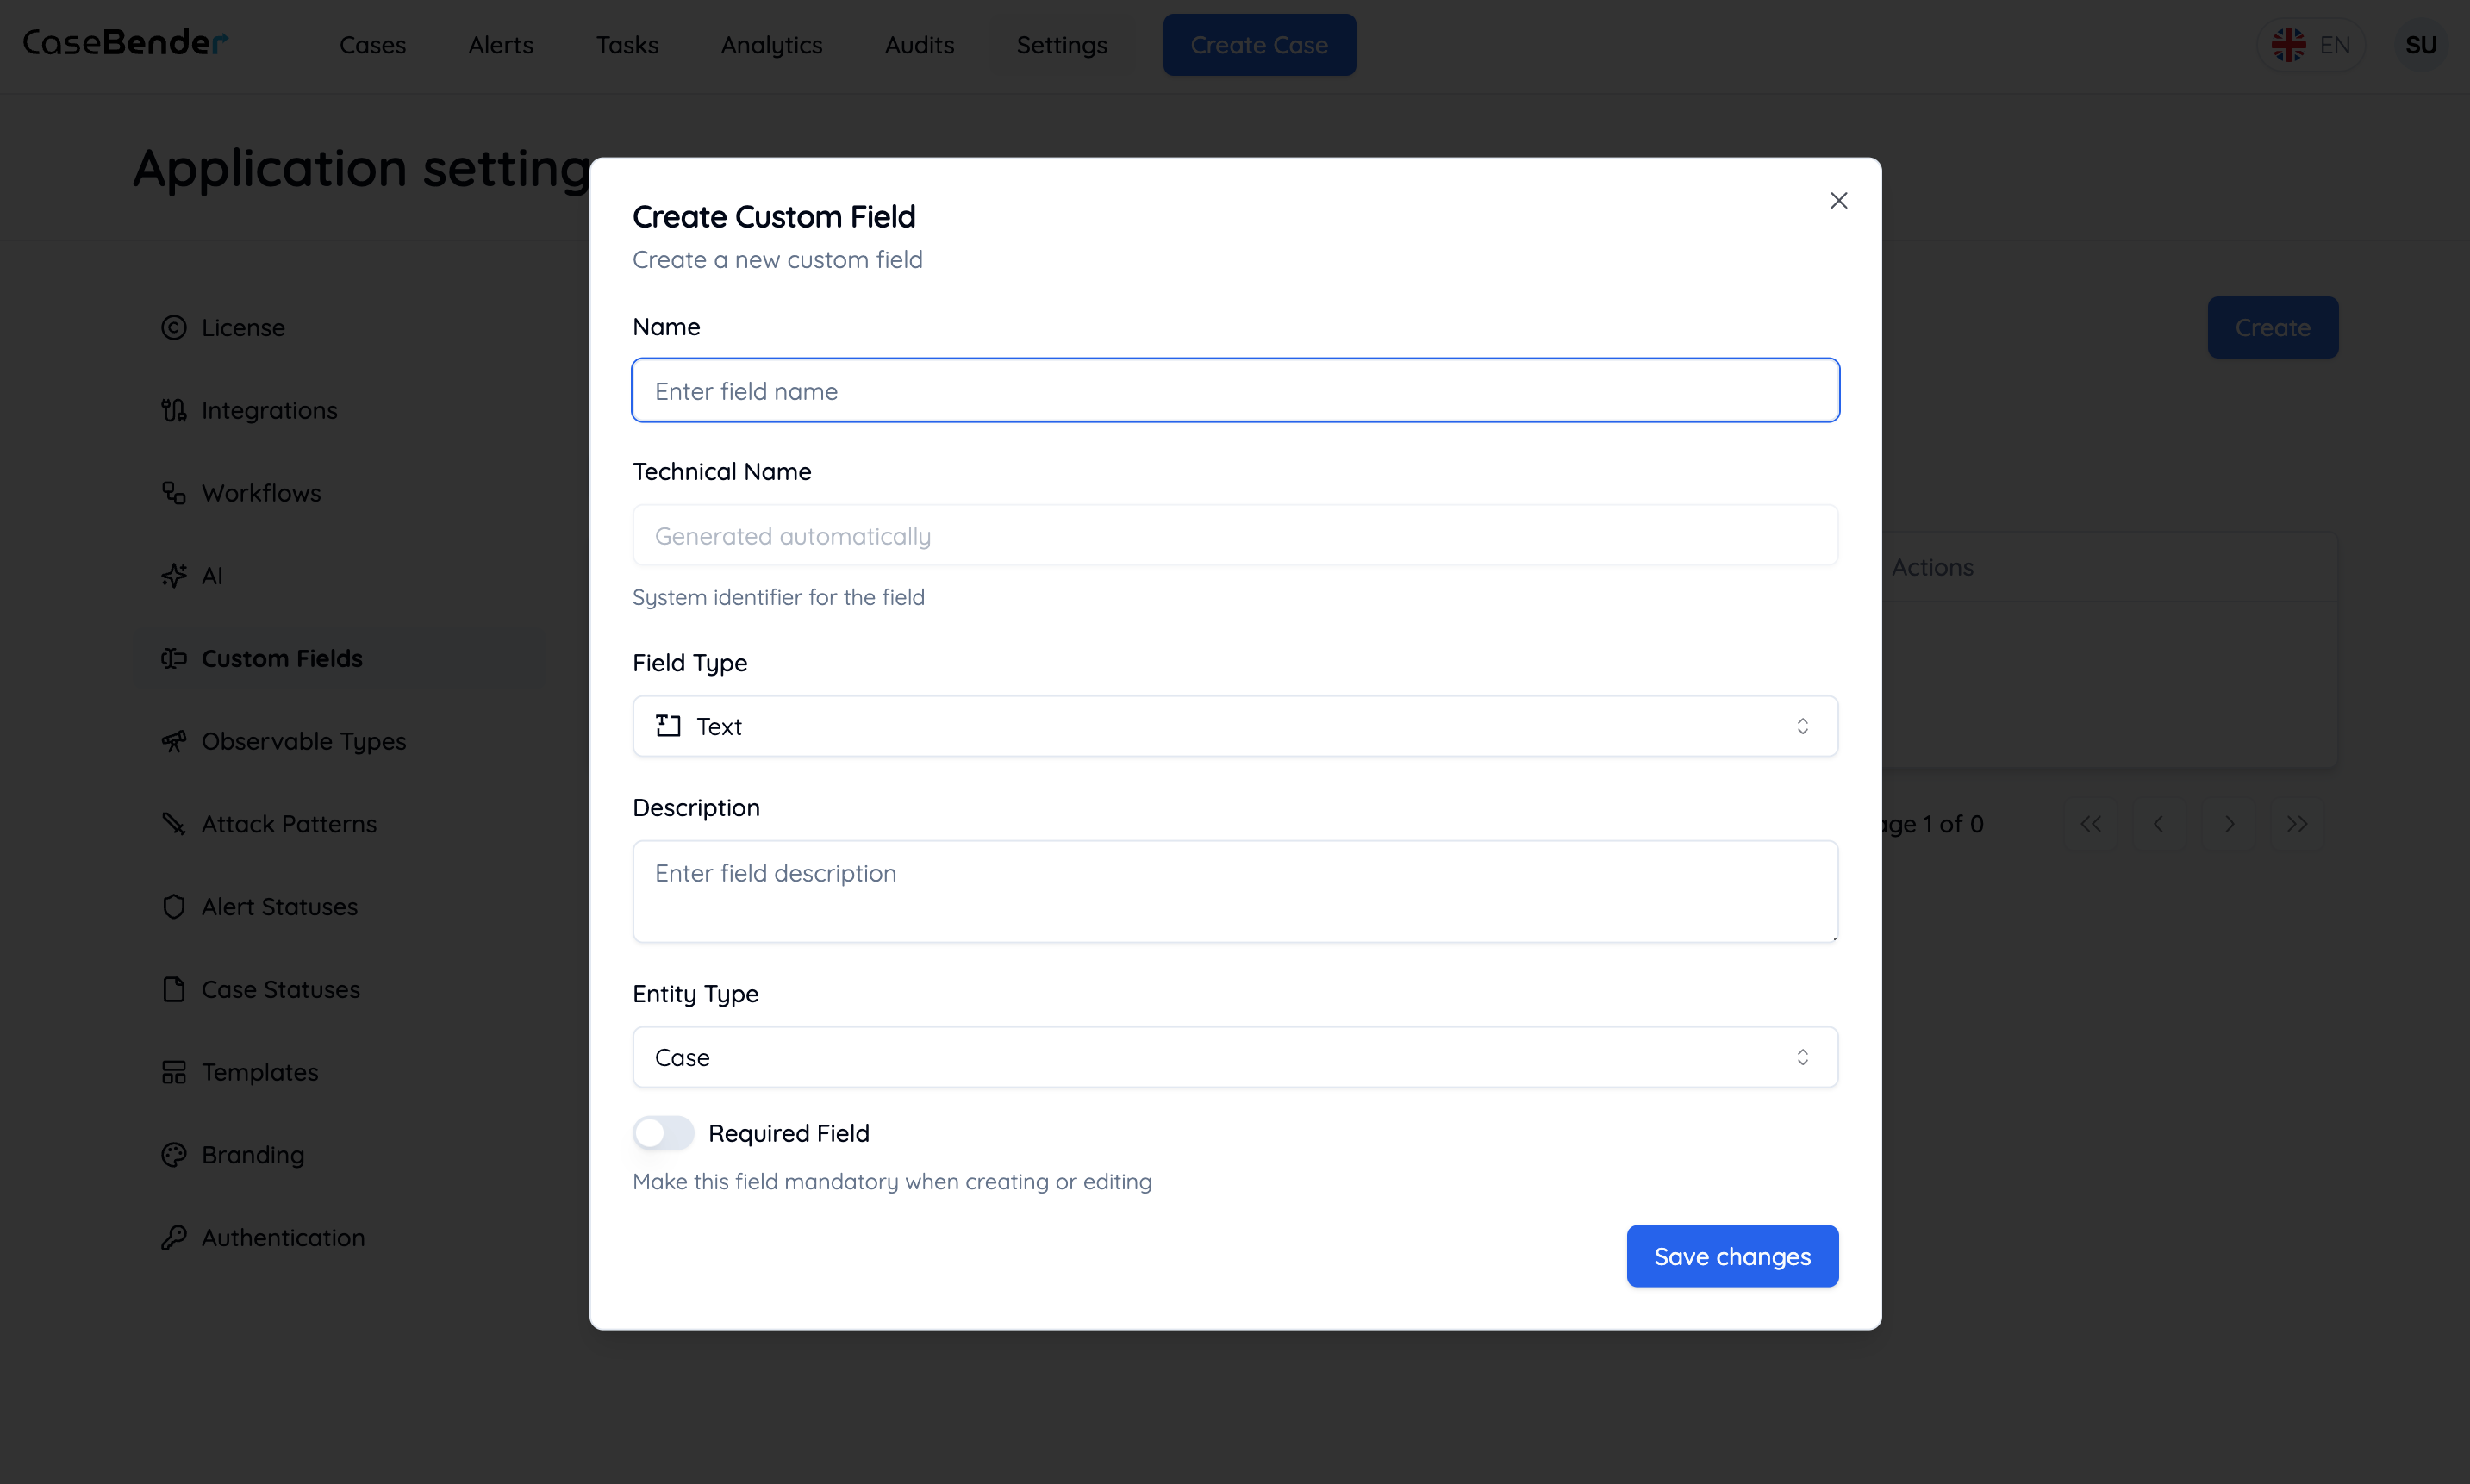The width and height of the screenshot is (2470, 1484).
Task: Open Attack Patterns via the pen icon
Action: tap(174, 823)
